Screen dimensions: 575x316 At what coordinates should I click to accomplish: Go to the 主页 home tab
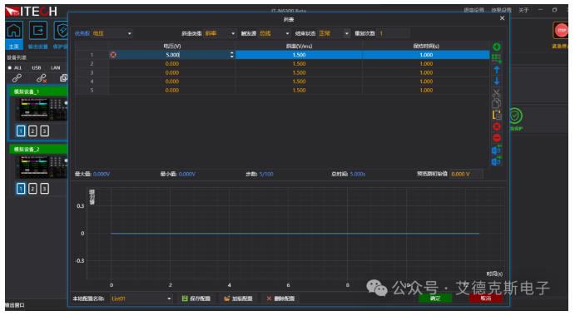14,35
